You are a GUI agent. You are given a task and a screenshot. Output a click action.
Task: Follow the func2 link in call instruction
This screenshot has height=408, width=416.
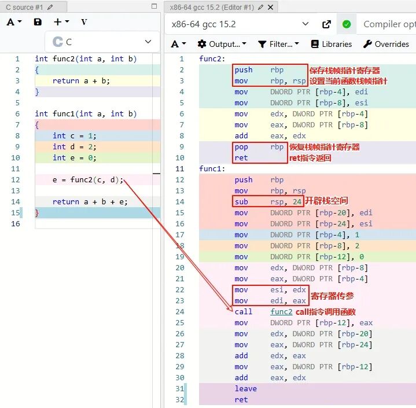pos(281,311)
